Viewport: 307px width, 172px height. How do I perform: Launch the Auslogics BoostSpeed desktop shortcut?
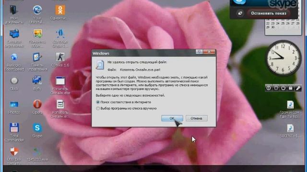click(14, 62)
